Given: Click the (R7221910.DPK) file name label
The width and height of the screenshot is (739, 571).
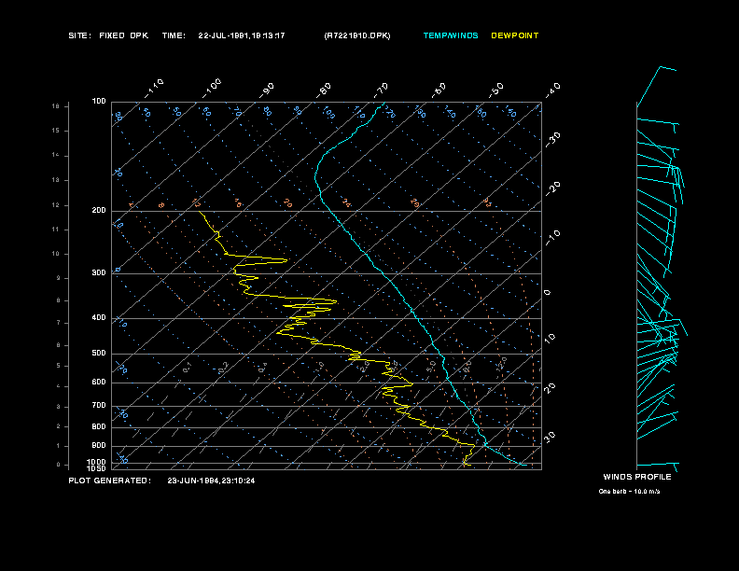Looking at the screenshot, I should pyautogui.click(x=357, y=35).
